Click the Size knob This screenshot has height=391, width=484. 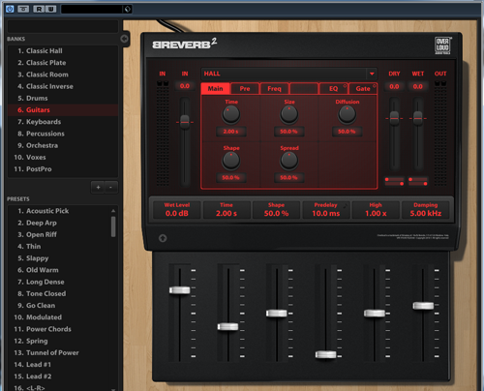pyautogui.click(x=288, y=115)
